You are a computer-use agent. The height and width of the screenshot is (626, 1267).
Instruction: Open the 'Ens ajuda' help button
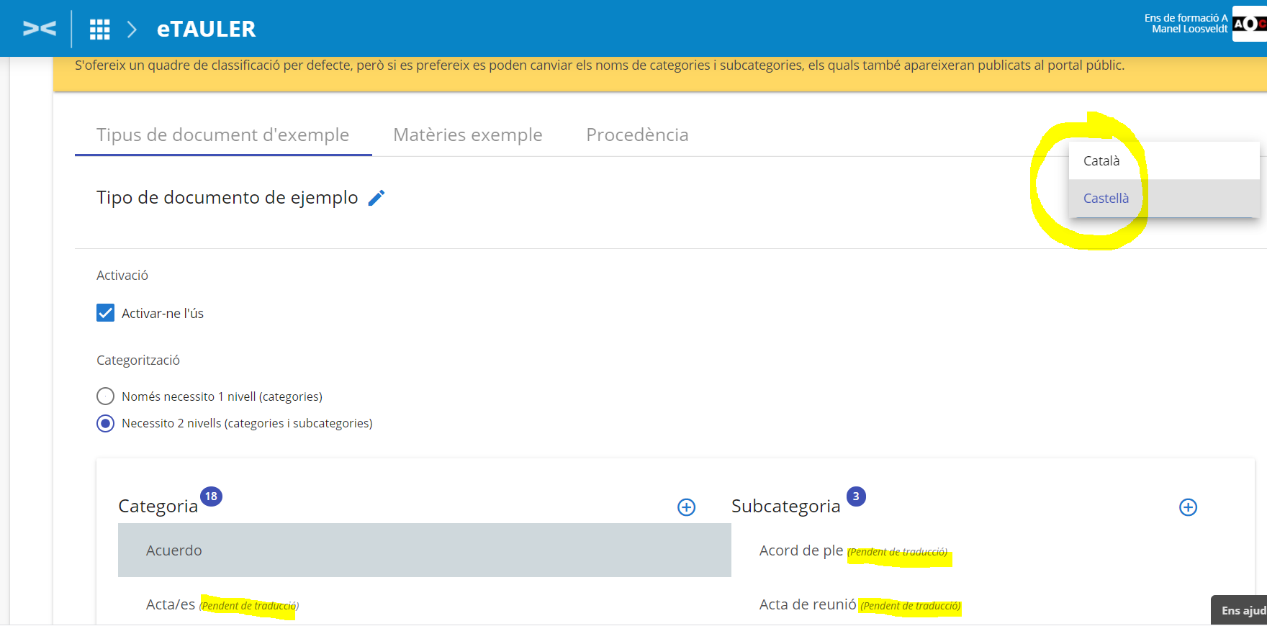click(x=1242, y=610)
